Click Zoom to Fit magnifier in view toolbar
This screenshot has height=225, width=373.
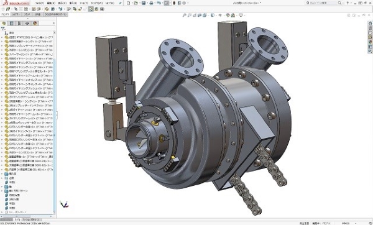coord(184,15)
